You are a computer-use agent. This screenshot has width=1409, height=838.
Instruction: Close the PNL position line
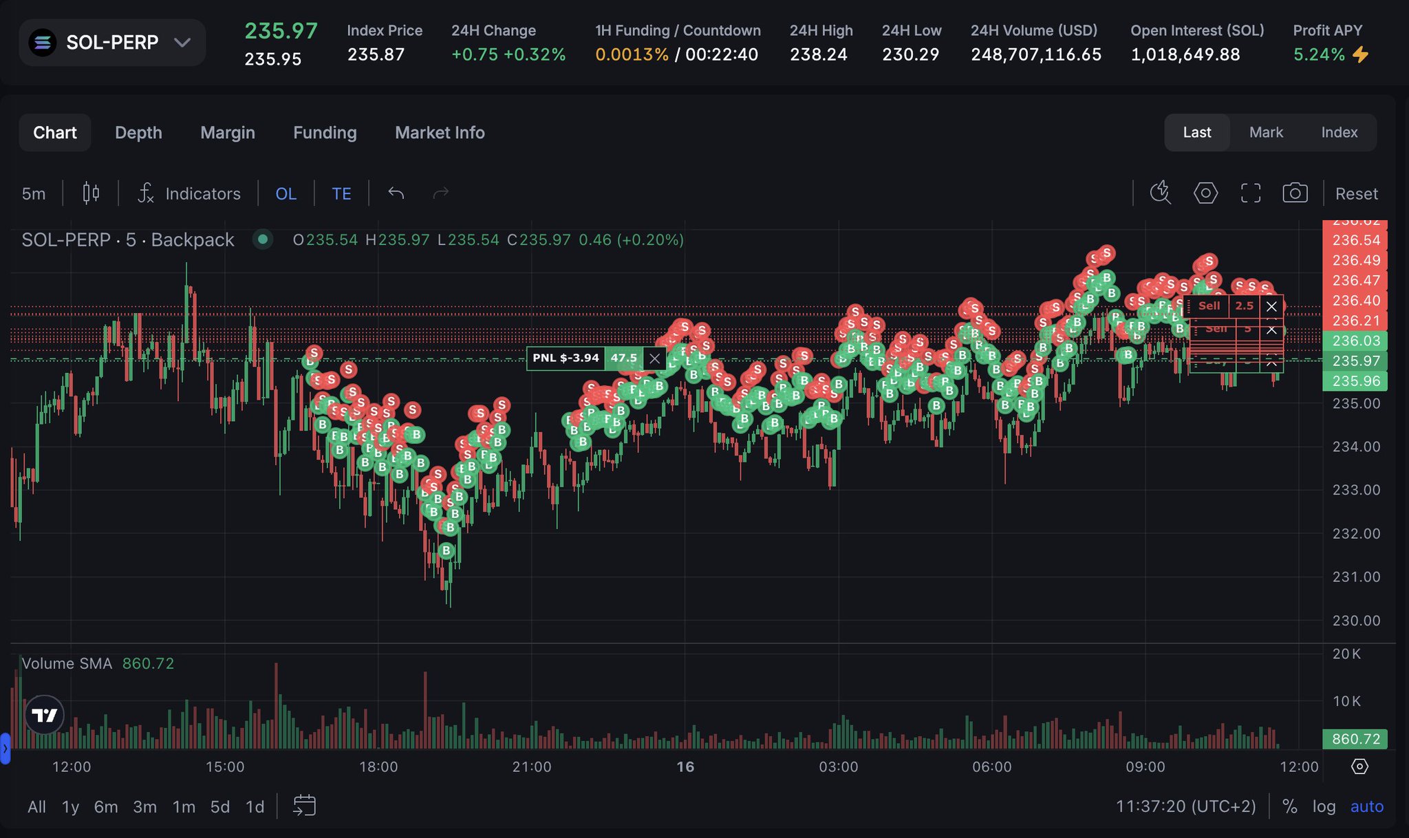click(x=654, y=358)
